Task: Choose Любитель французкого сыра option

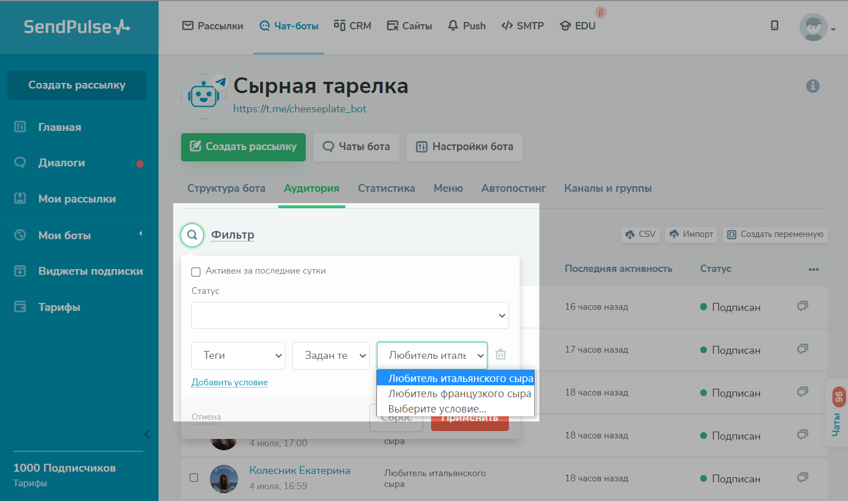Action: tap(455, 394)
